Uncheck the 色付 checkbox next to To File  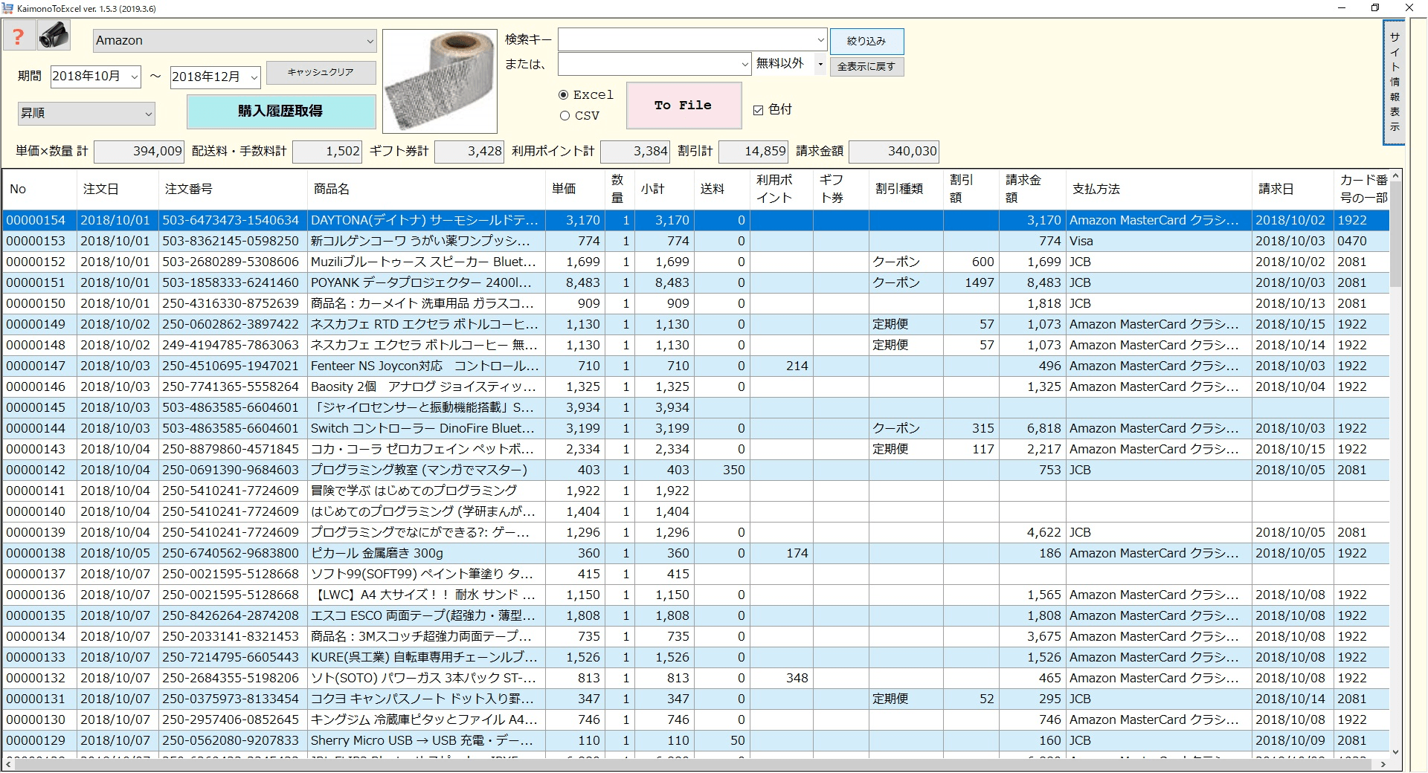(758, 109)
